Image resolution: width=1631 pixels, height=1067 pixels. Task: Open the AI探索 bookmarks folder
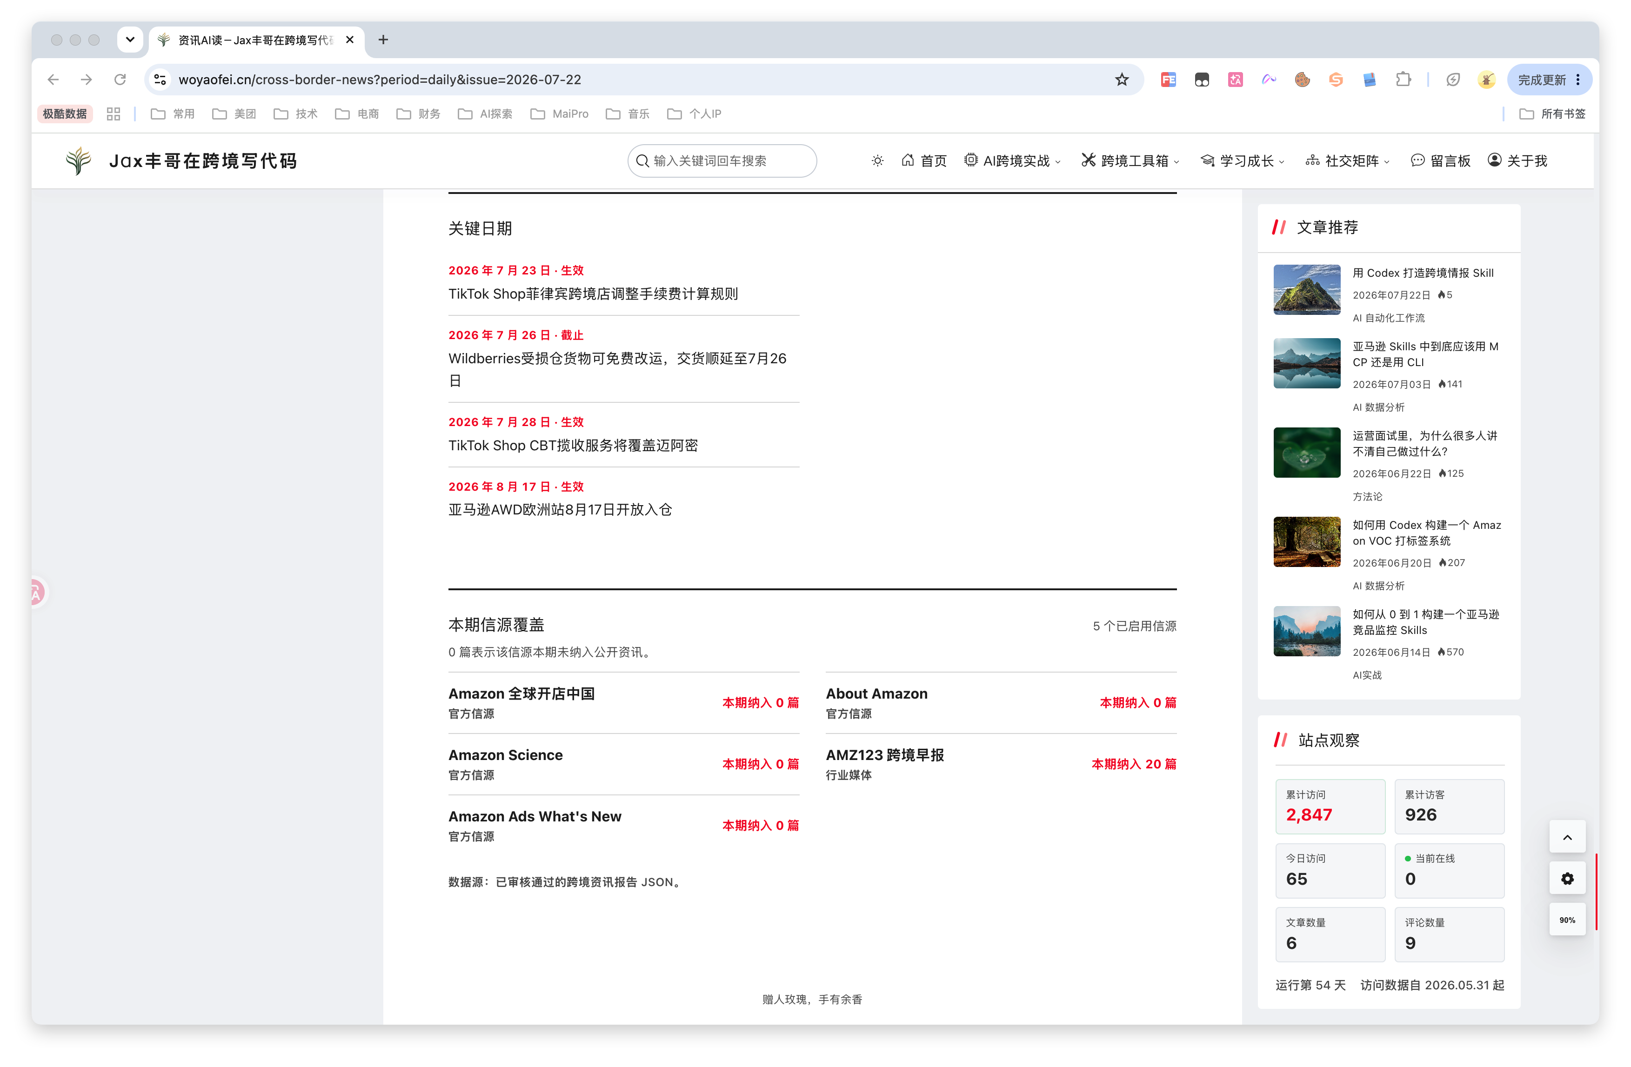coord(485,114)
